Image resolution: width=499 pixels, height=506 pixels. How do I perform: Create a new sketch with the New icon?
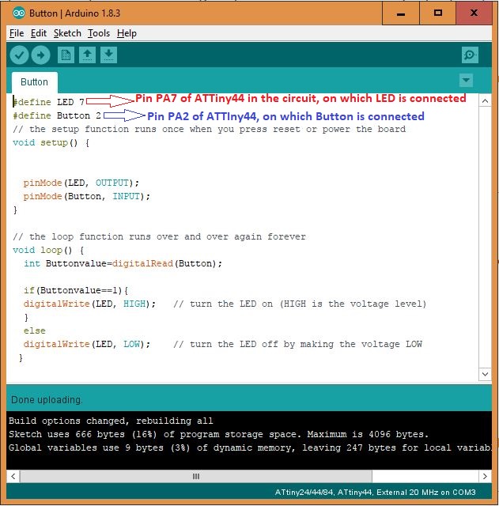click(x=66, y=55)
